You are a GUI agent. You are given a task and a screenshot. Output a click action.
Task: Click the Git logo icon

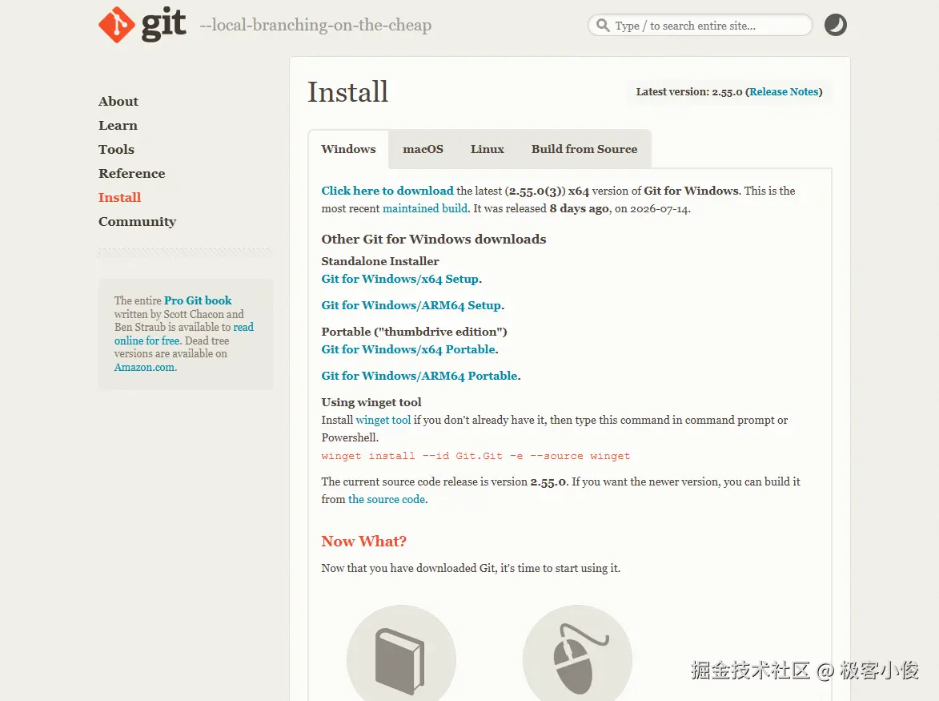[x=117, y=25]
